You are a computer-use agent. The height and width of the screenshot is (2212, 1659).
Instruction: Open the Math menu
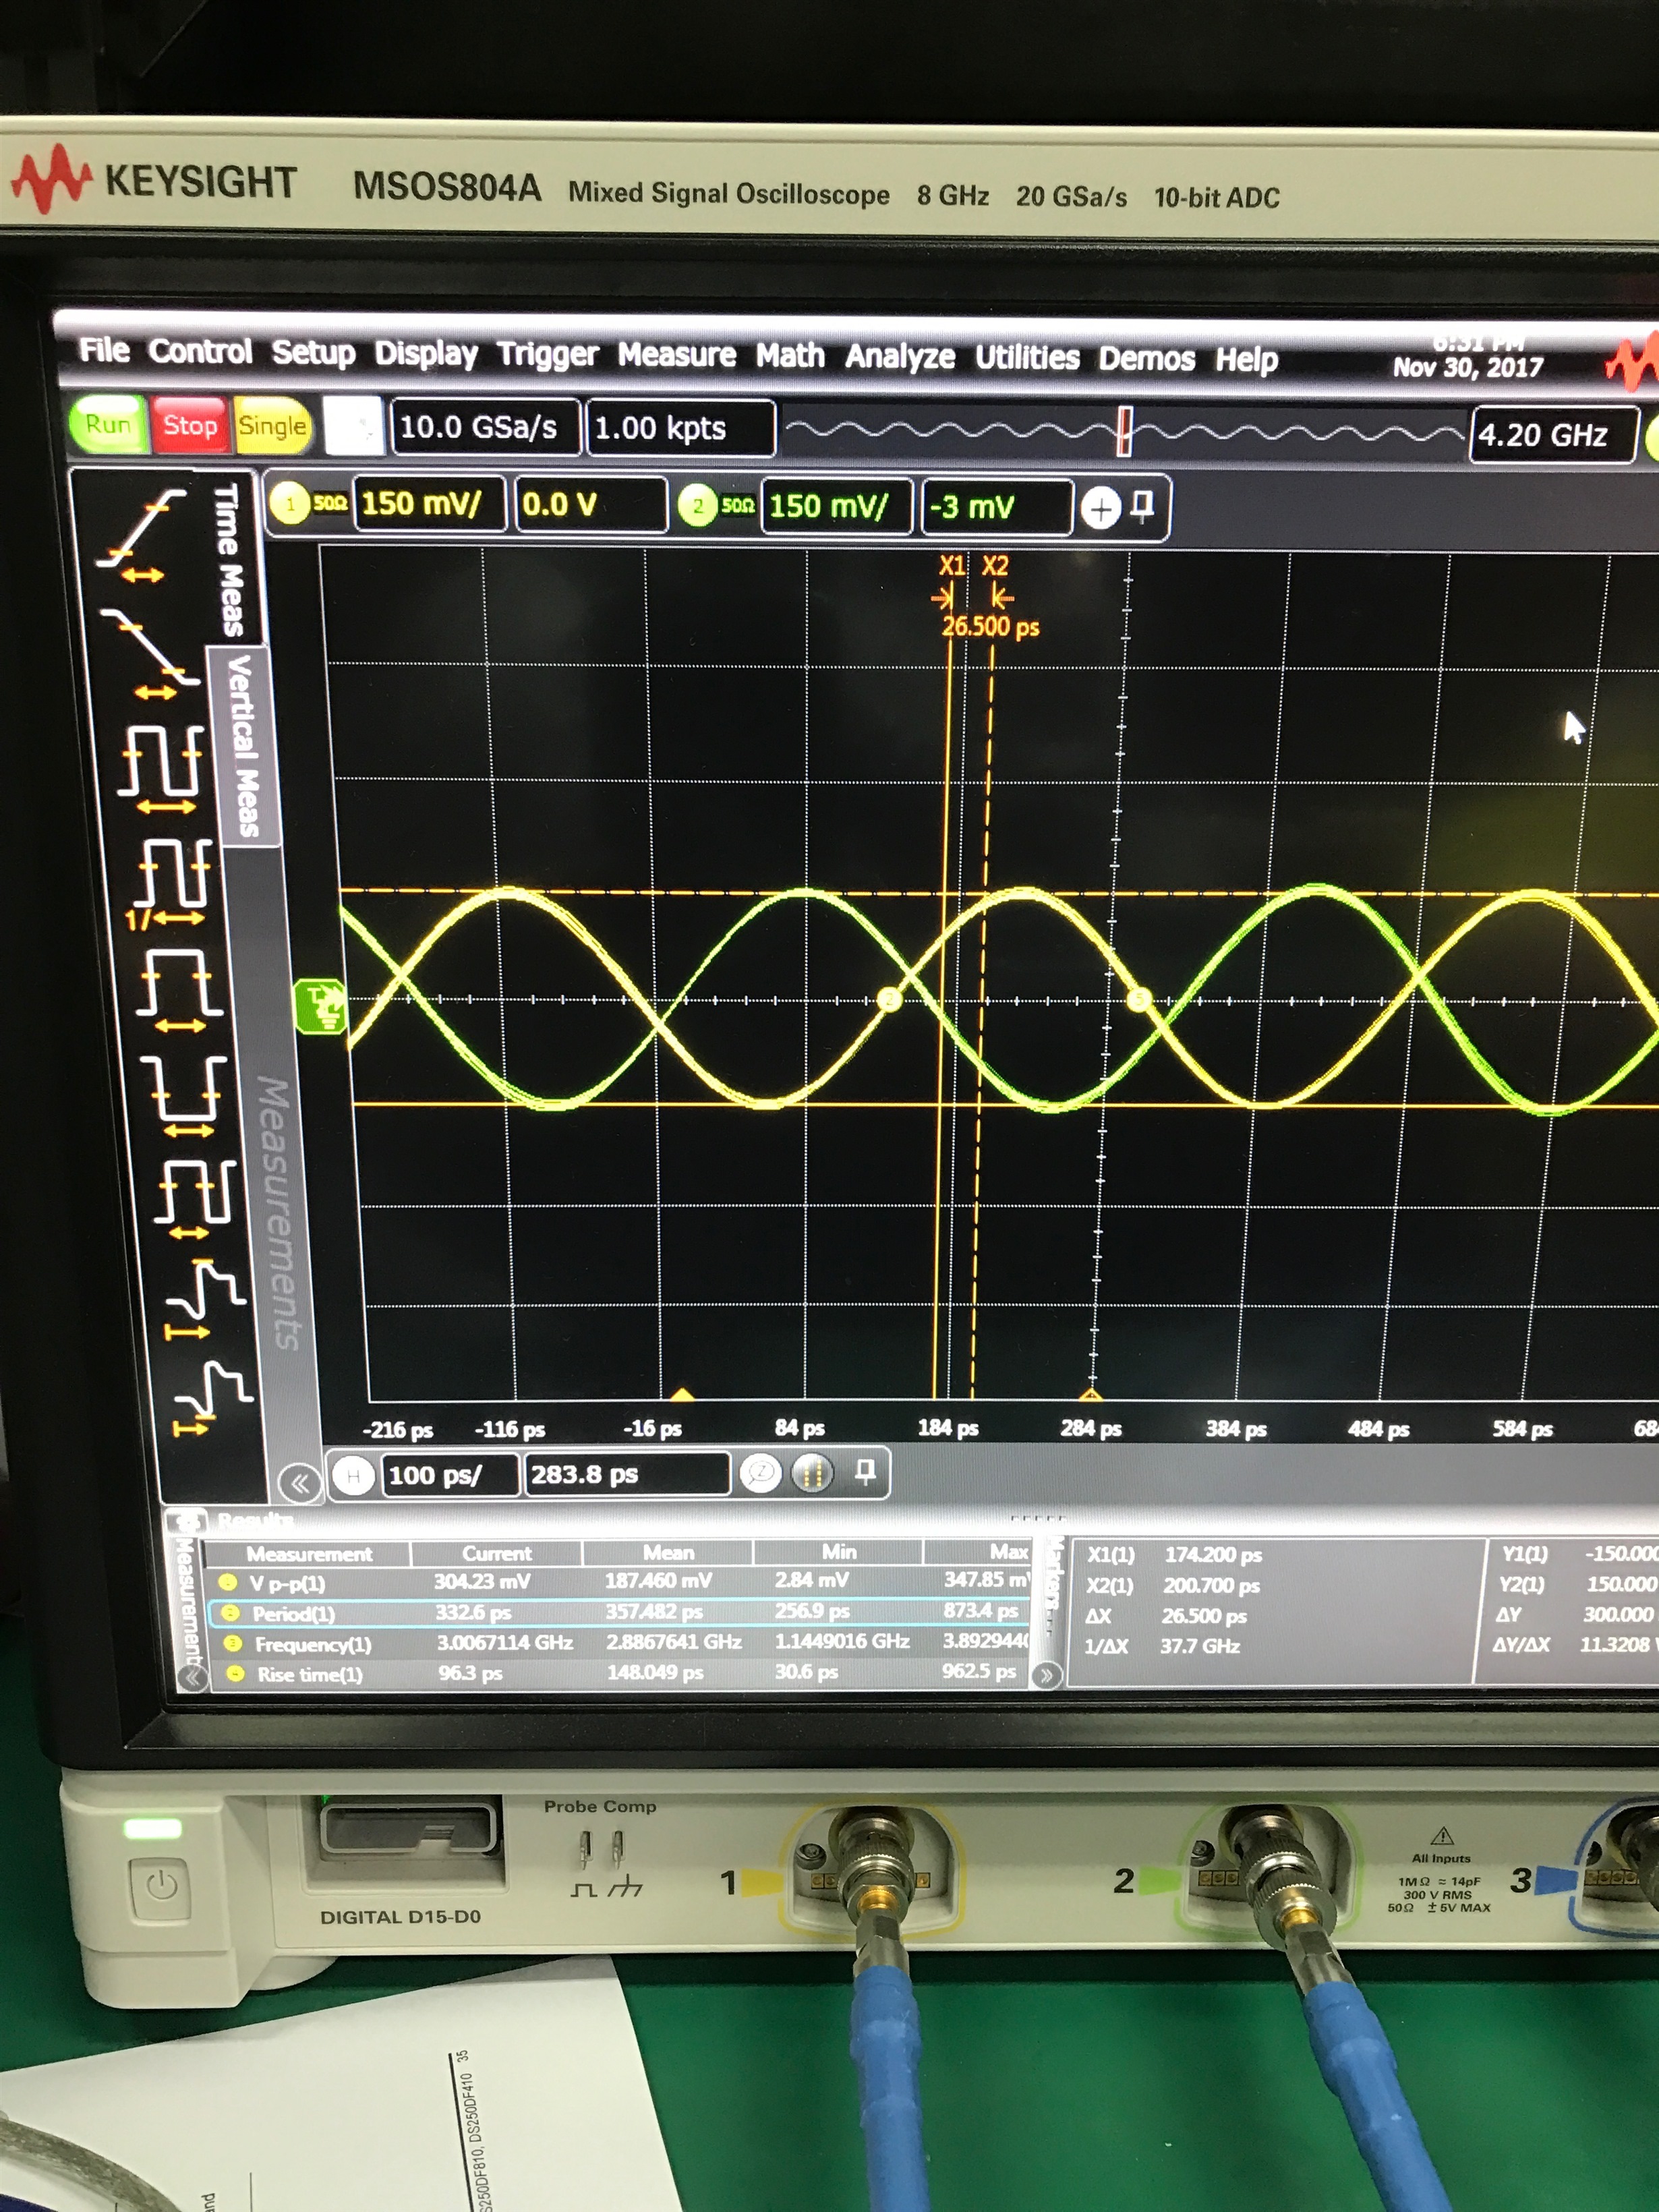tap(790, 357)
